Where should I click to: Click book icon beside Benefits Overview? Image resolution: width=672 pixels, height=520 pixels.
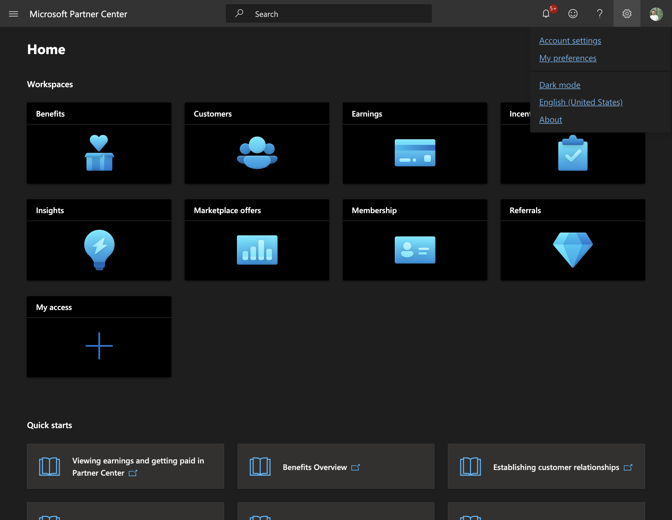tap(260, 466)
